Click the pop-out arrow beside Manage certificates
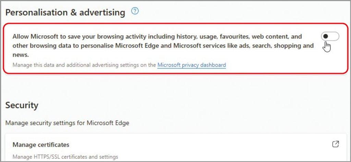Image resolution: width=351 pixels, height=162 pixels. point(335,144)
